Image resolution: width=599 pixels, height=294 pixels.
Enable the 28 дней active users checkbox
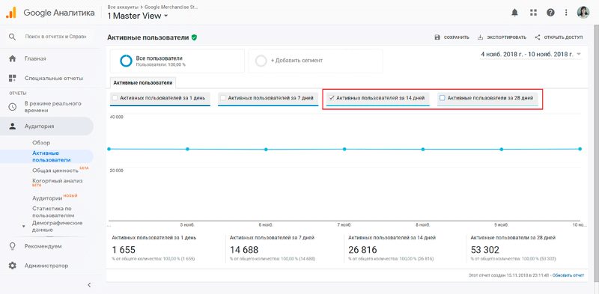click(443, 98)
